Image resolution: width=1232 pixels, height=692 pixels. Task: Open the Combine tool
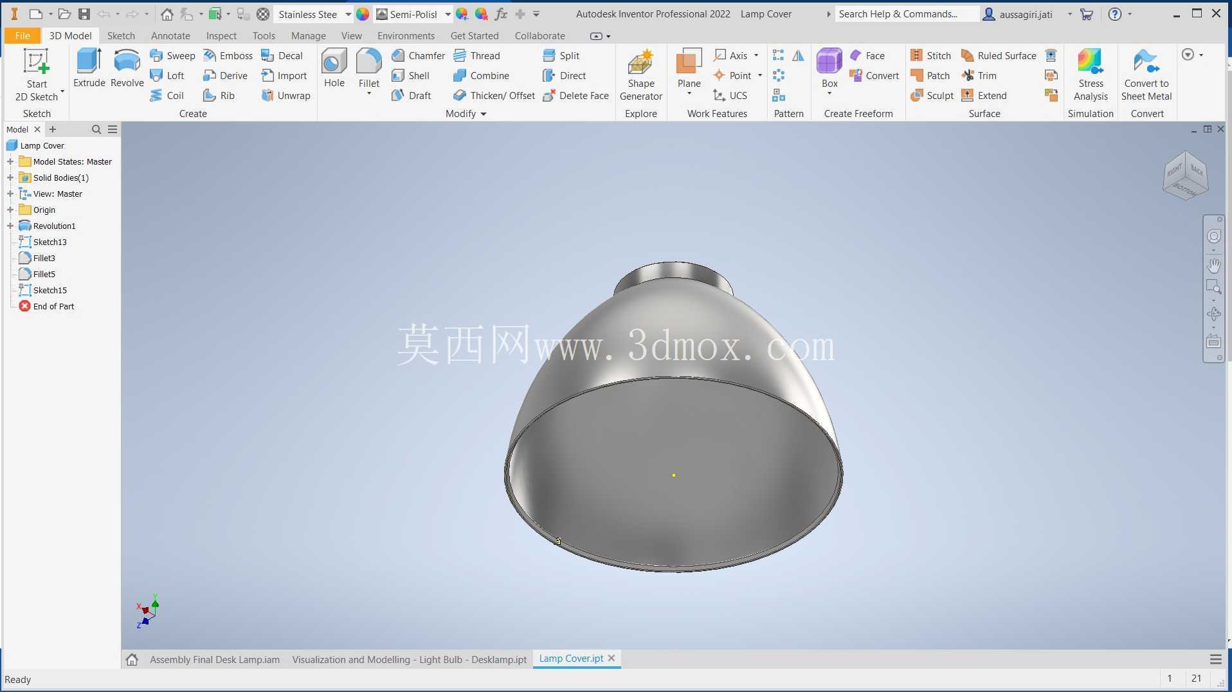481,76
